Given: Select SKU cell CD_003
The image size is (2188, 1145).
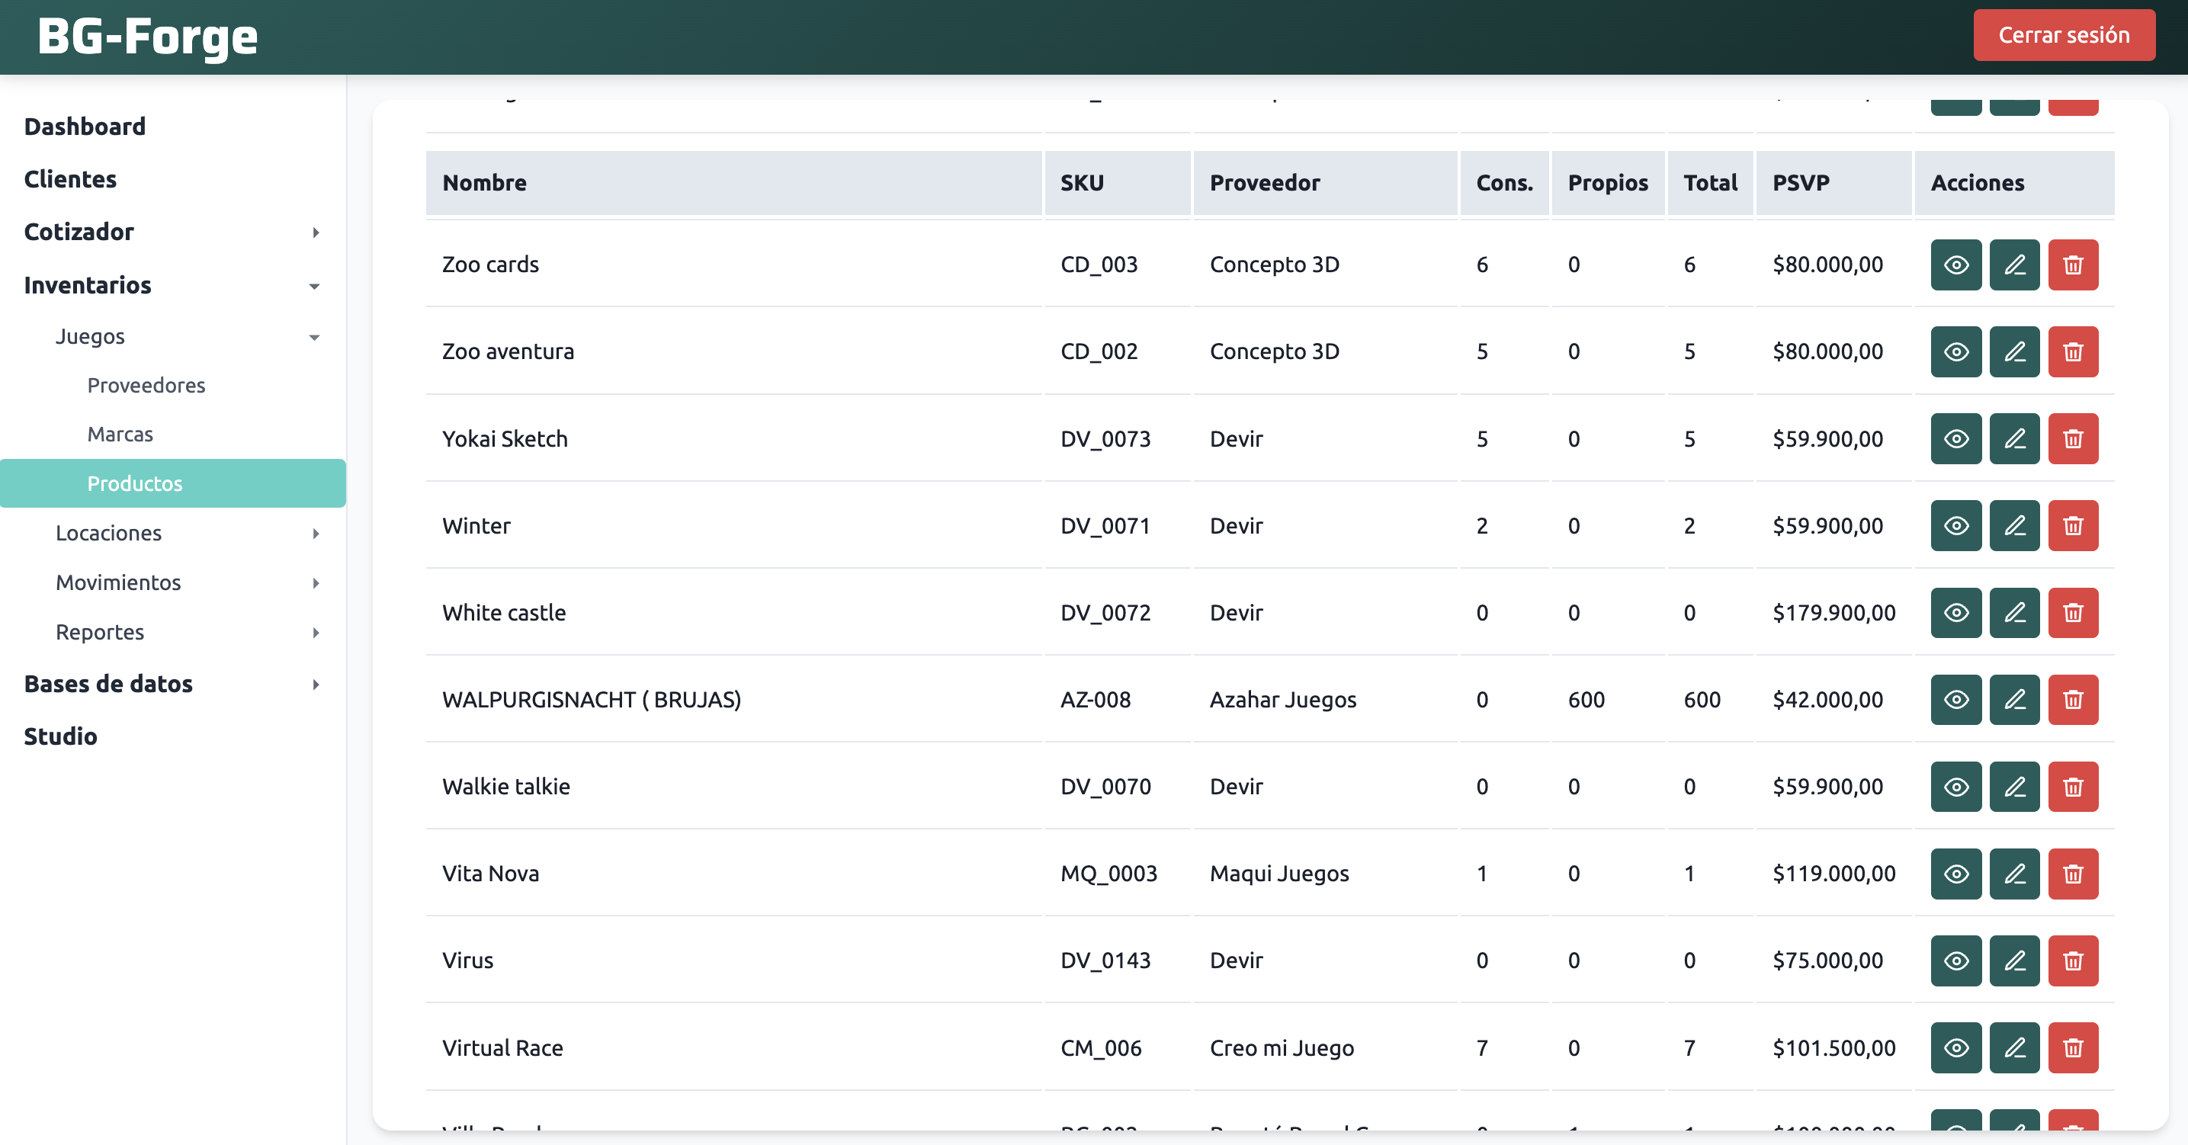Looking at the screenshot, I should click(x=1099, y=265).
